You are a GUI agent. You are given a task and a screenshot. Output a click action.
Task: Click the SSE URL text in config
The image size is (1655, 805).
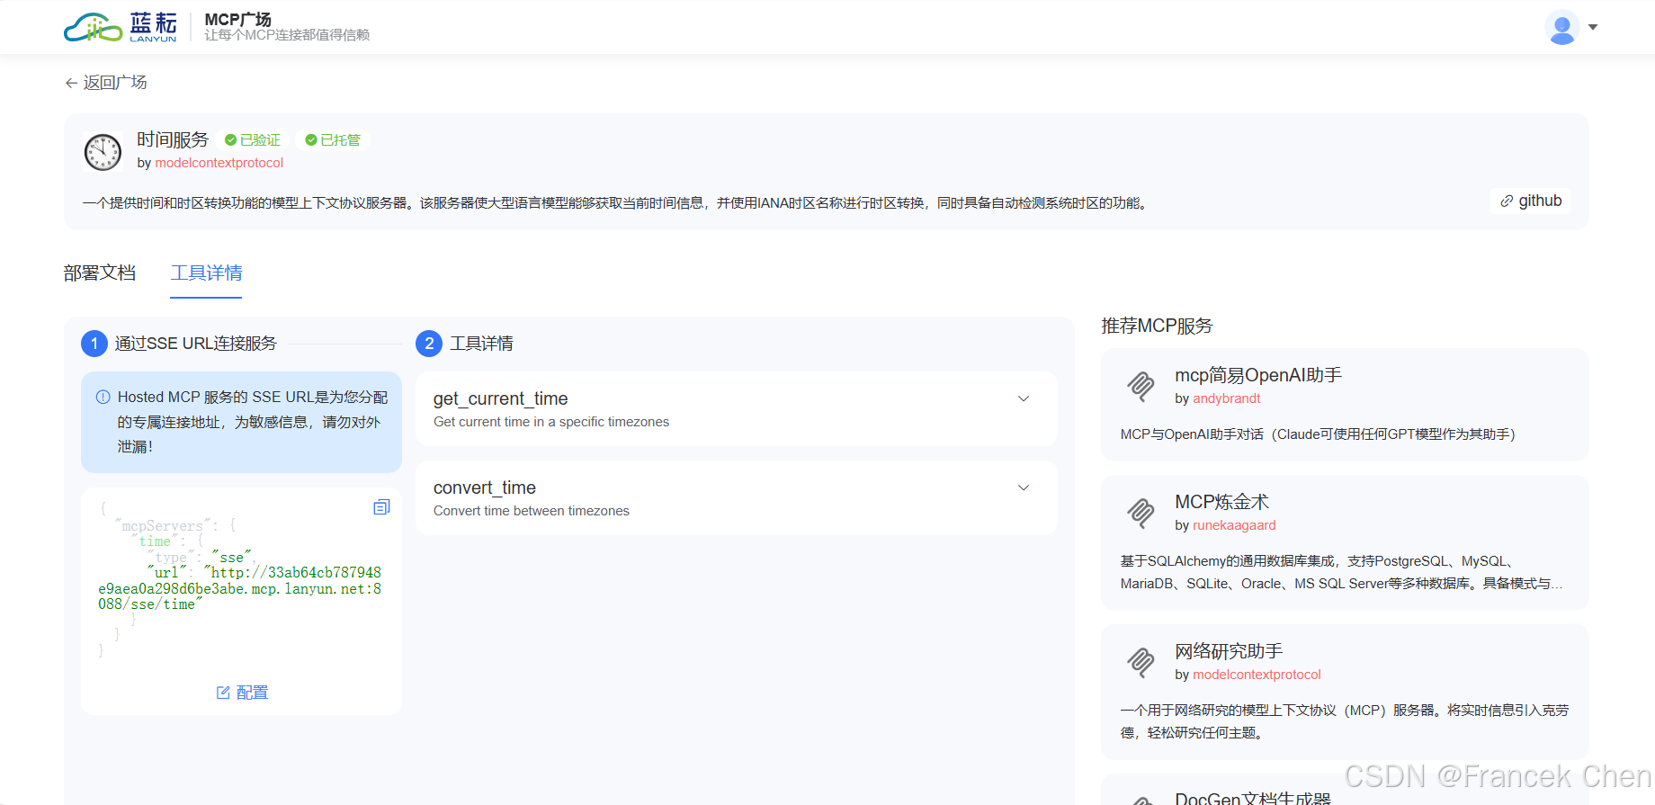pyautogui.click(x=240, y=588)
